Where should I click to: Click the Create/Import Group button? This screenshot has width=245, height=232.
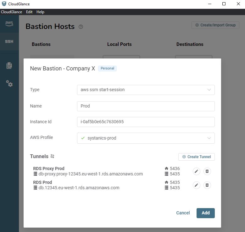click(215, 25)
